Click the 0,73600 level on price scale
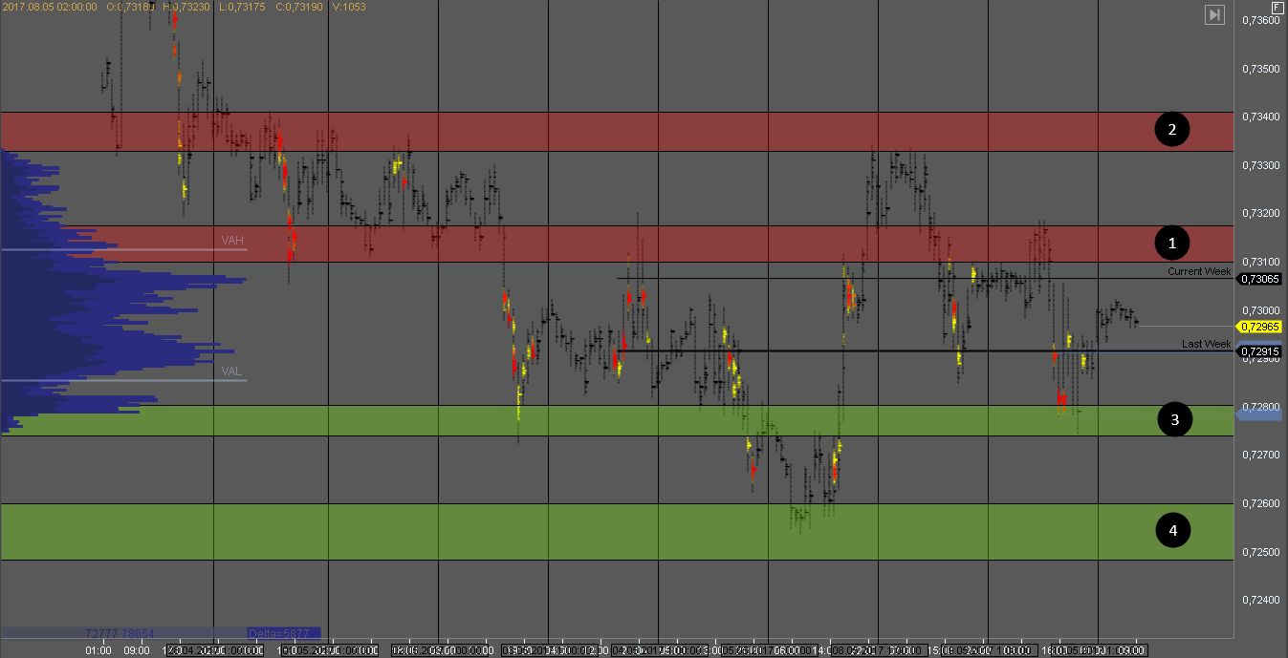This screenshot has width=1288, height=658. [x=1259, y=21]
